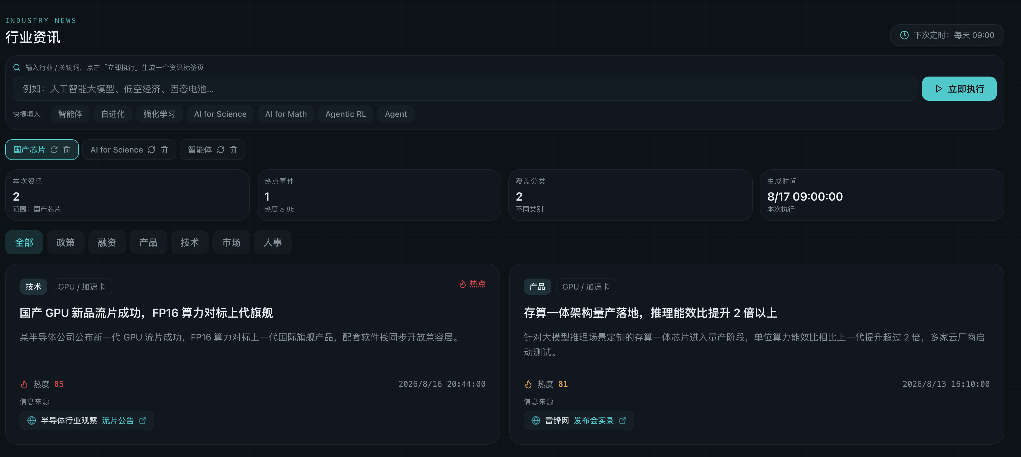
Task: Filter news by 市场
Action: [231, 242]
